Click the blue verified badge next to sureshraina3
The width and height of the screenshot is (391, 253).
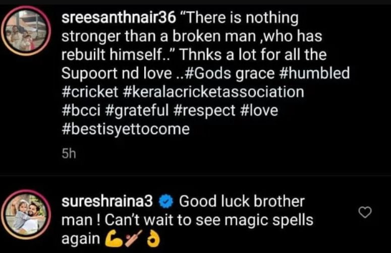coord(166,202)
